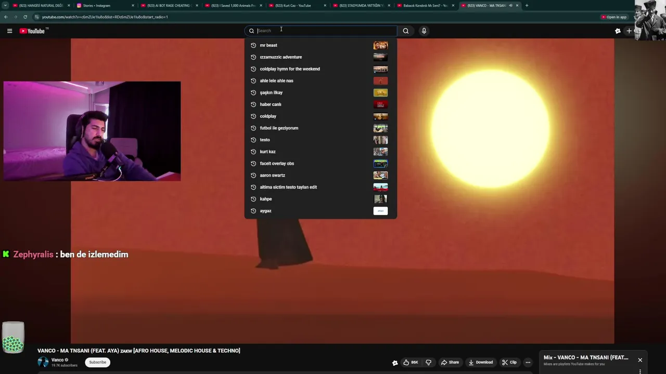
Task: Start voice search with the microphone
Action: (424, 31)
